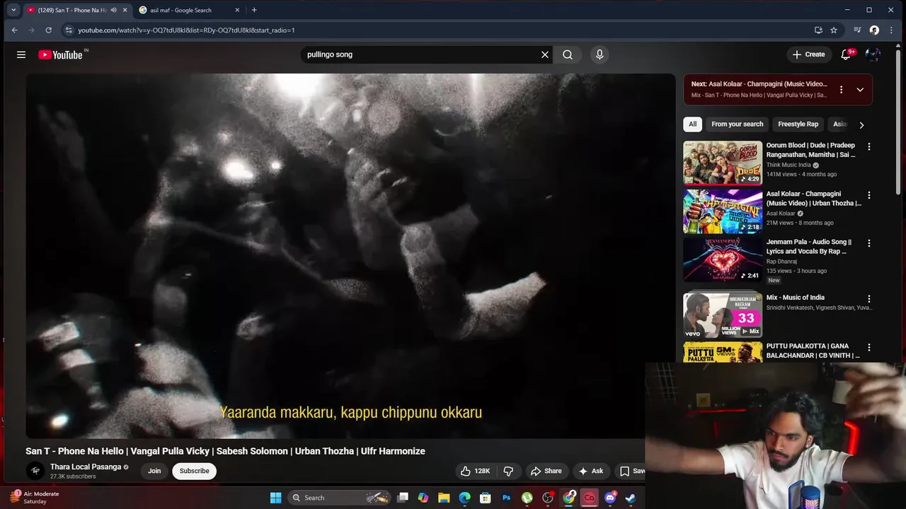906x509 pixels.
Task: Open playlist options three-dot menu
Action: [x=841, y=90]
